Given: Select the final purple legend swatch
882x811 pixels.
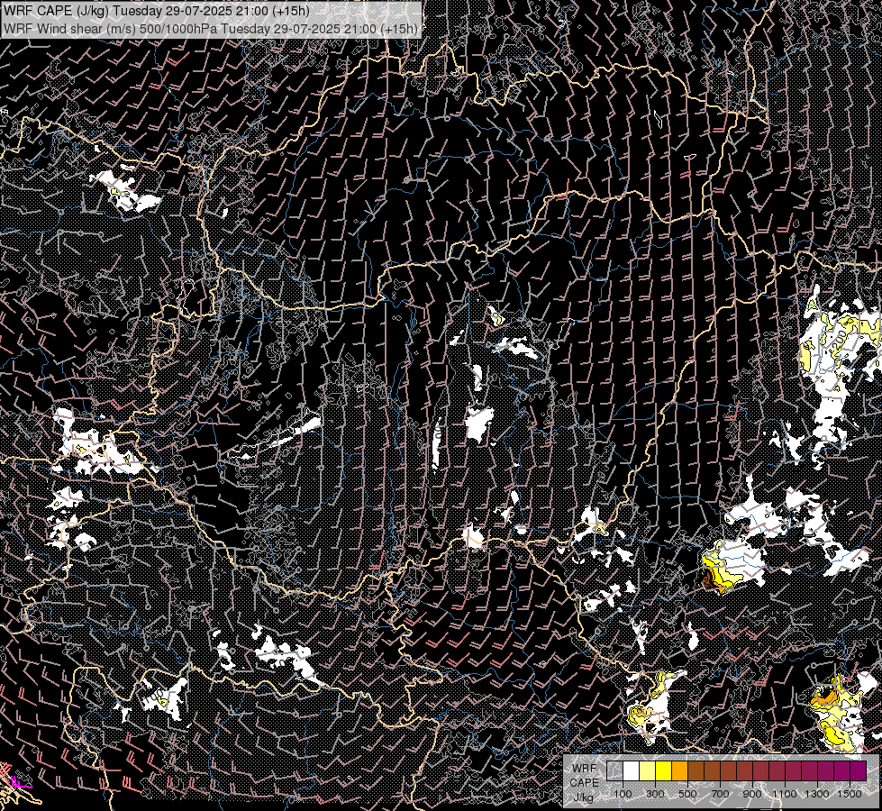Looking at the screenshot, I should click(859, 770).
